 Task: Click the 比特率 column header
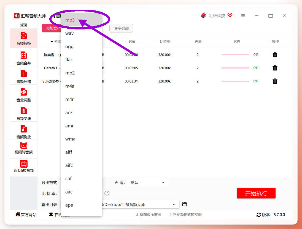click(165, 42)
